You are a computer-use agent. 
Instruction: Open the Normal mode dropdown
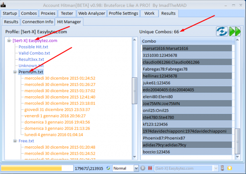(x=136, y=168)
